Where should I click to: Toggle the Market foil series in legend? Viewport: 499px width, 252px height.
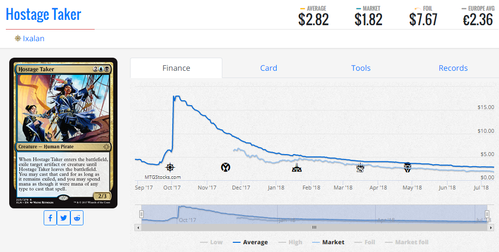pos(406,242)
